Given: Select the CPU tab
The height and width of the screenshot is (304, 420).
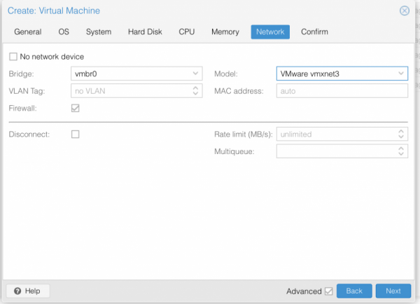Looking at the screenshot, I should click(x=187, y=32).
